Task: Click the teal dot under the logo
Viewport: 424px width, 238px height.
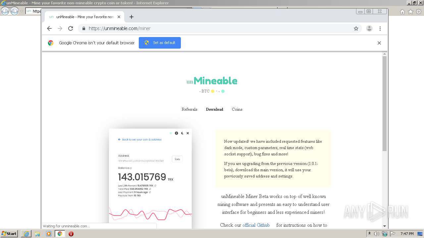Action: (x=223, y=91)
